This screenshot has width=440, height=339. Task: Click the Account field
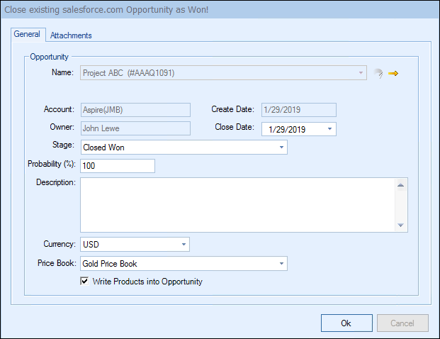(135, 110)
